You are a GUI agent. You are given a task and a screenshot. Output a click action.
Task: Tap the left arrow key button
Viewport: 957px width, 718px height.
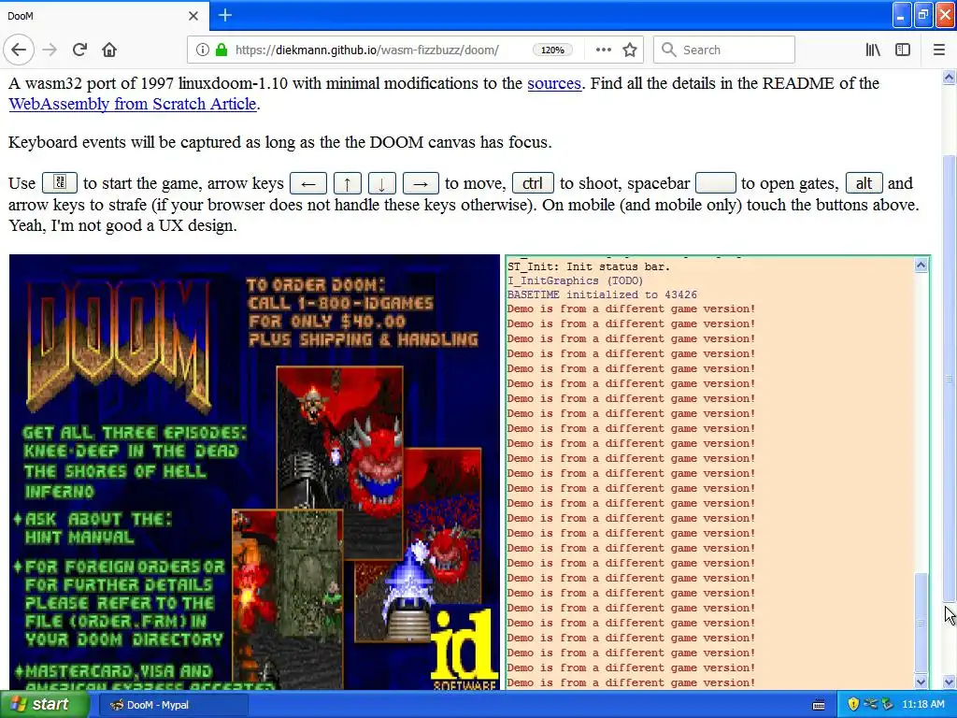point(308,183)
